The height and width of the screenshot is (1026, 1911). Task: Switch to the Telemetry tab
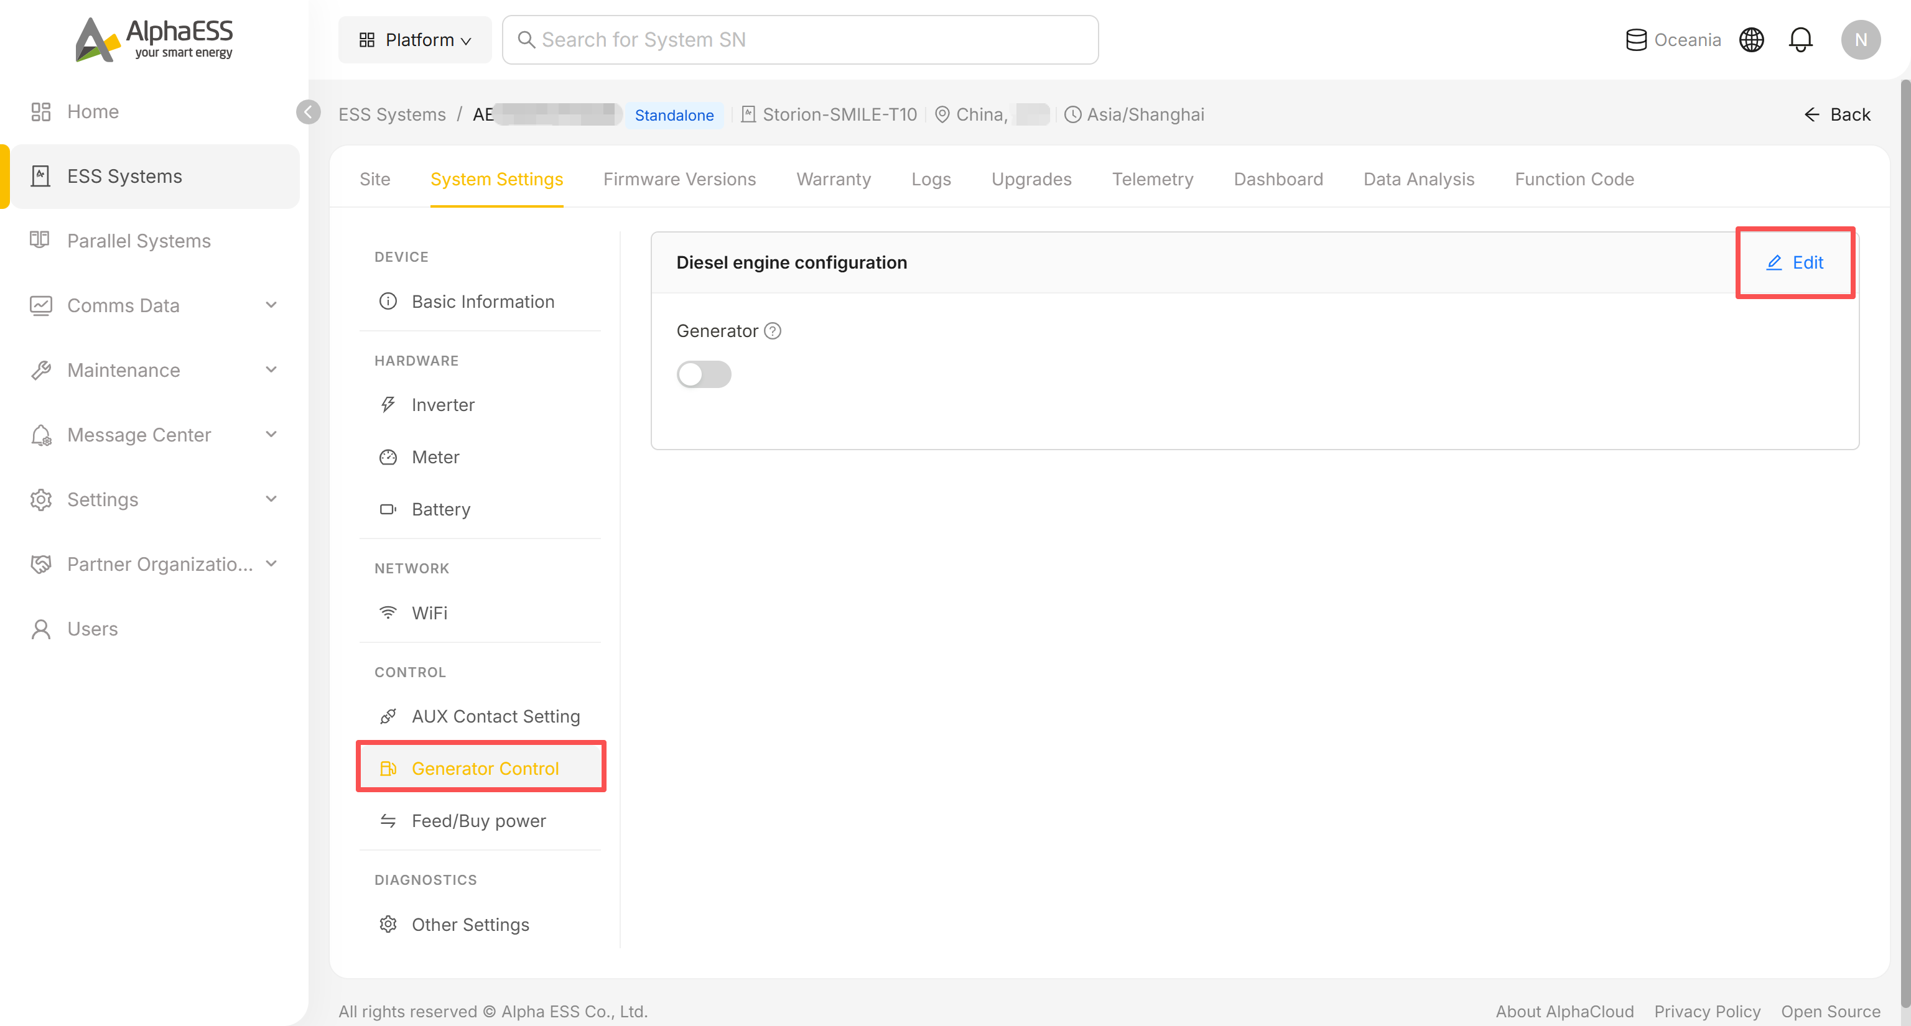point(1152,180)
